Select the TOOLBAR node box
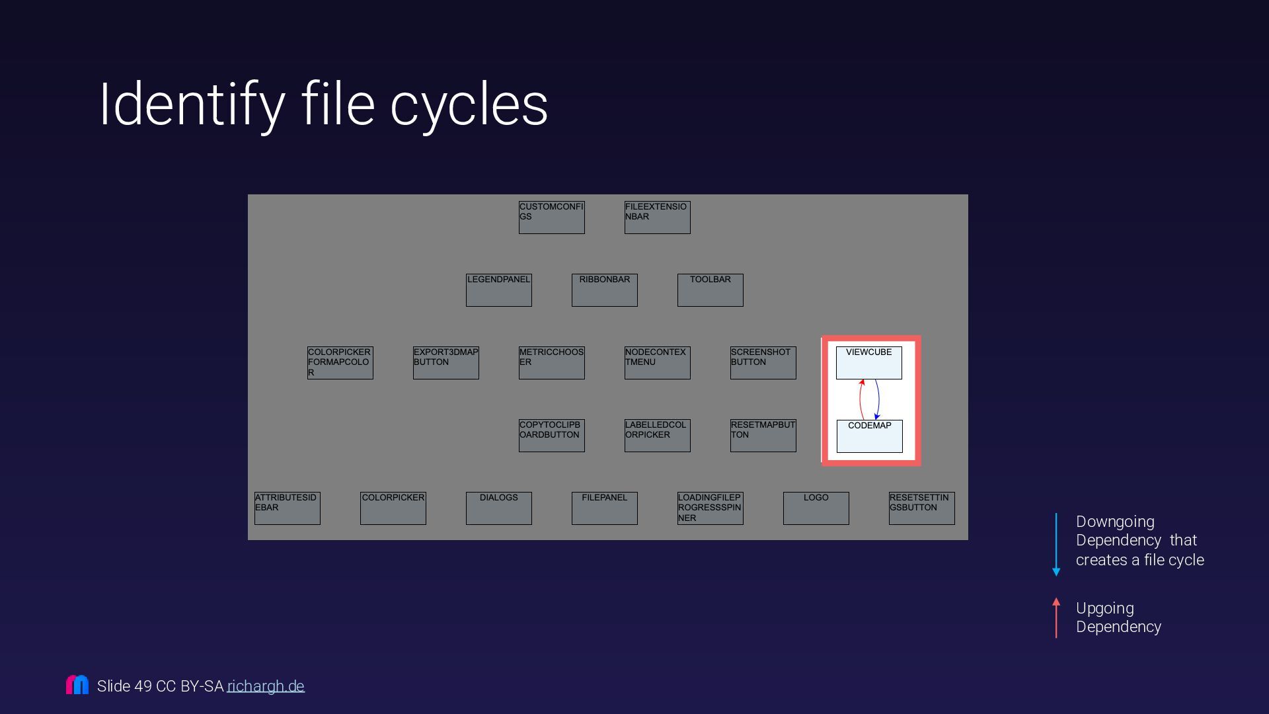 (710, 290)
